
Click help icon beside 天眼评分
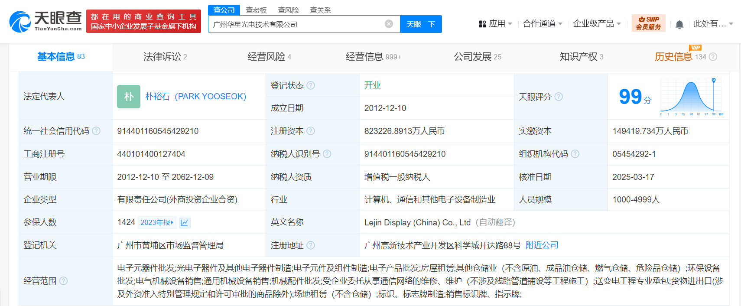(559, 97)
